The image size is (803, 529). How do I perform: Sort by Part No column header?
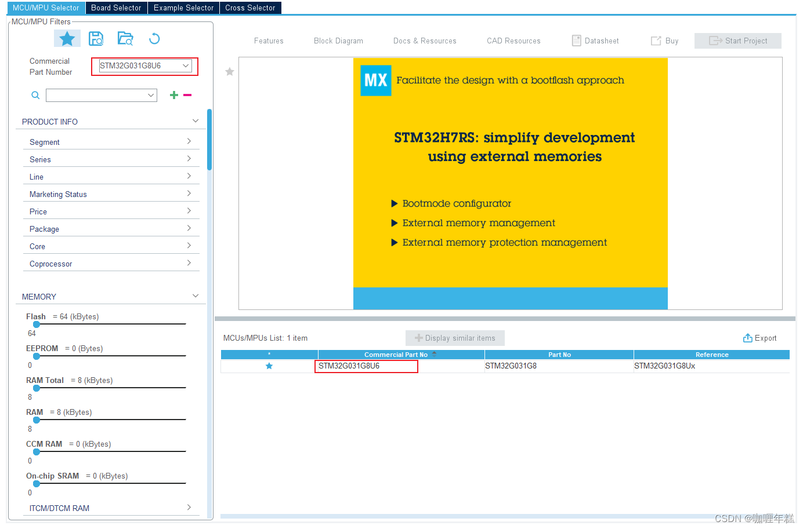[559, 355]
